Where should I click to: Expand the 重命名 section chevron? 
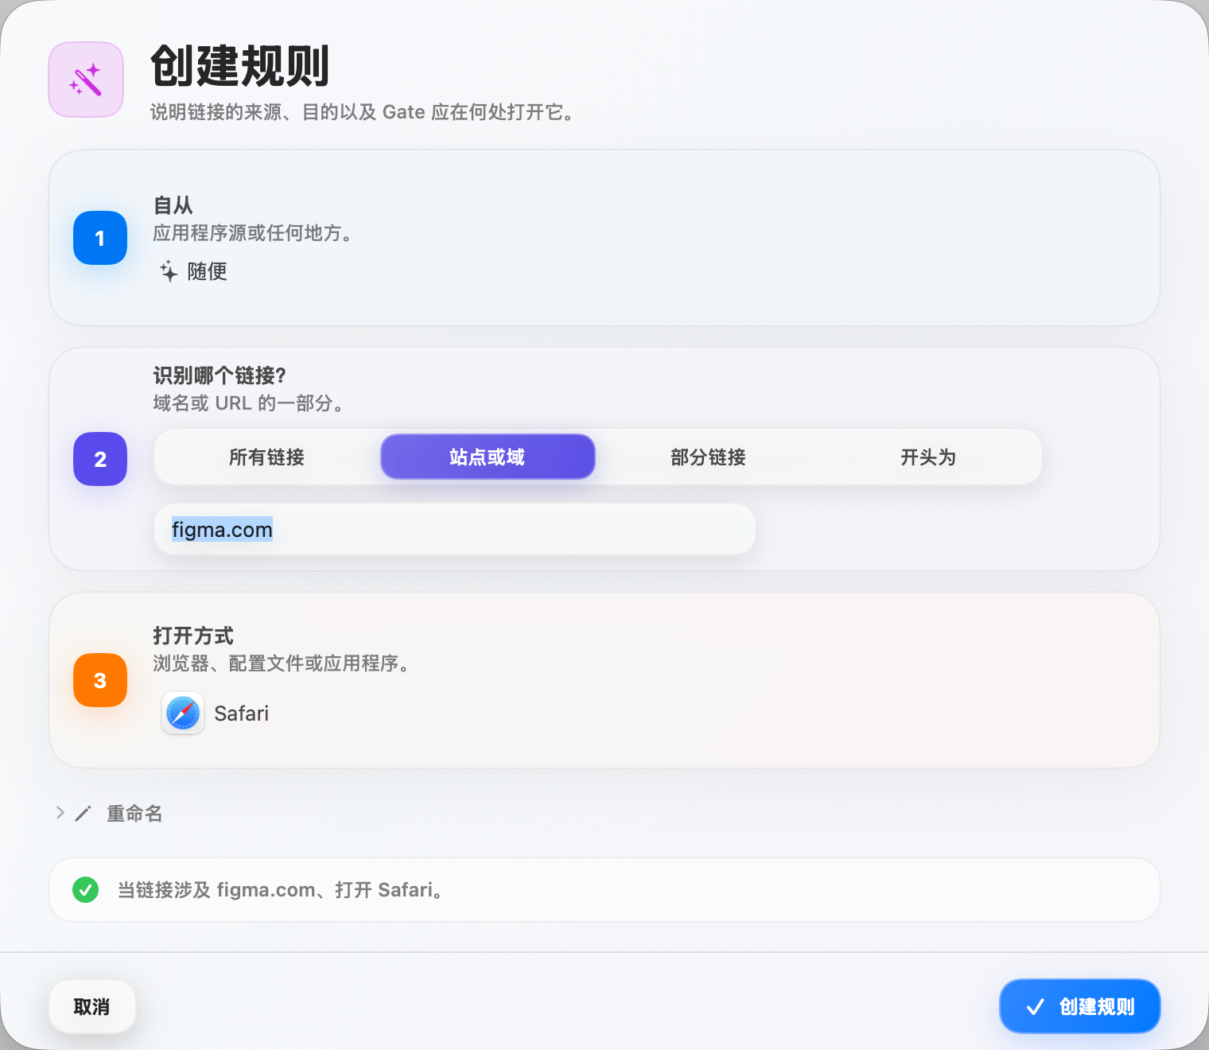pos(60,813)
